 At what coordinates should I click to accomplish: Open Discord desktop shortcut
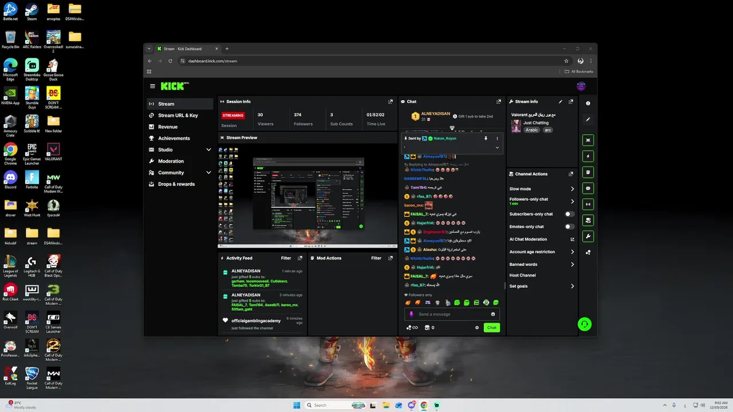[x=10, y=180]
